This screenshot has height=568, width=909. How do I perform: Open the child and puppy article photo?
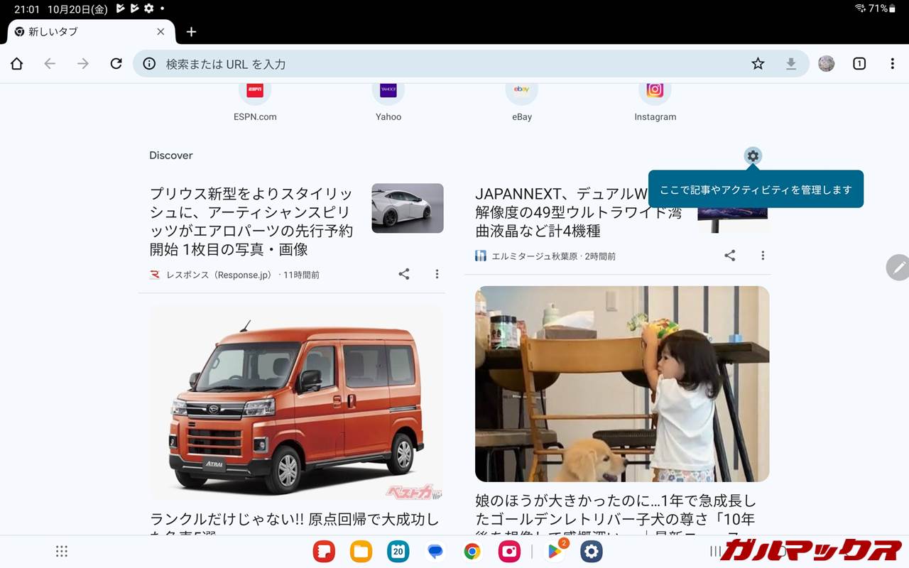coord(622,383)
